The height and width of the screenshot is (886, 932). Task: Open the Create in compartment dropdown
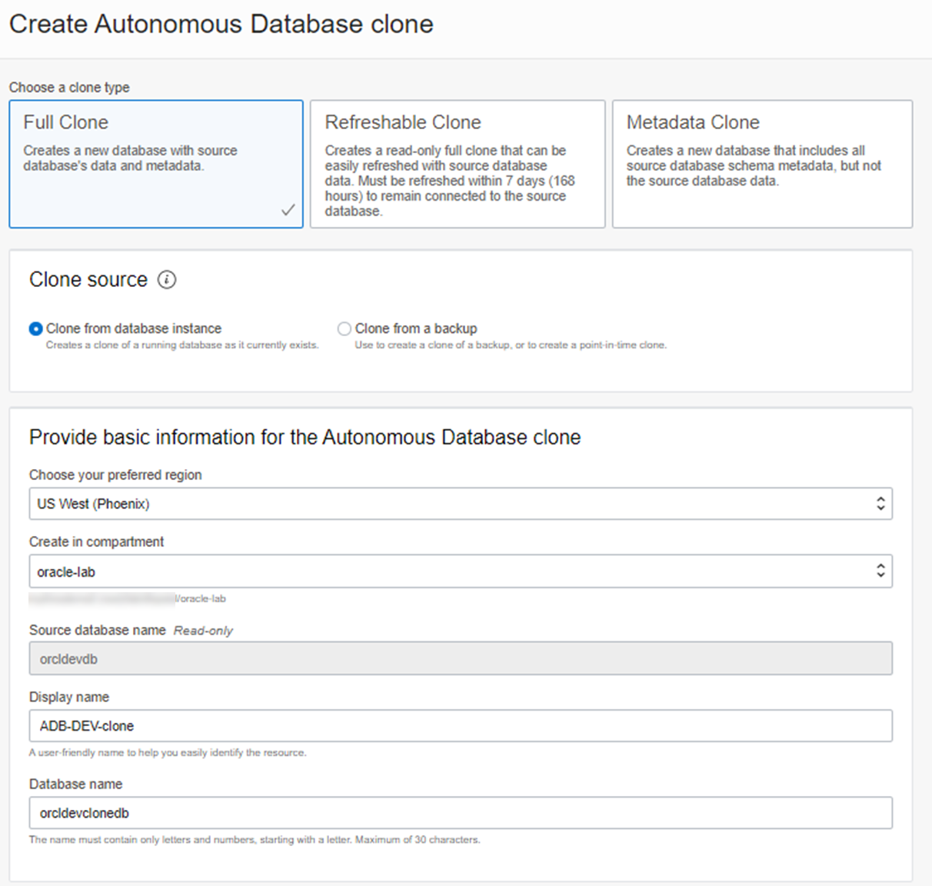pos(461,571)
